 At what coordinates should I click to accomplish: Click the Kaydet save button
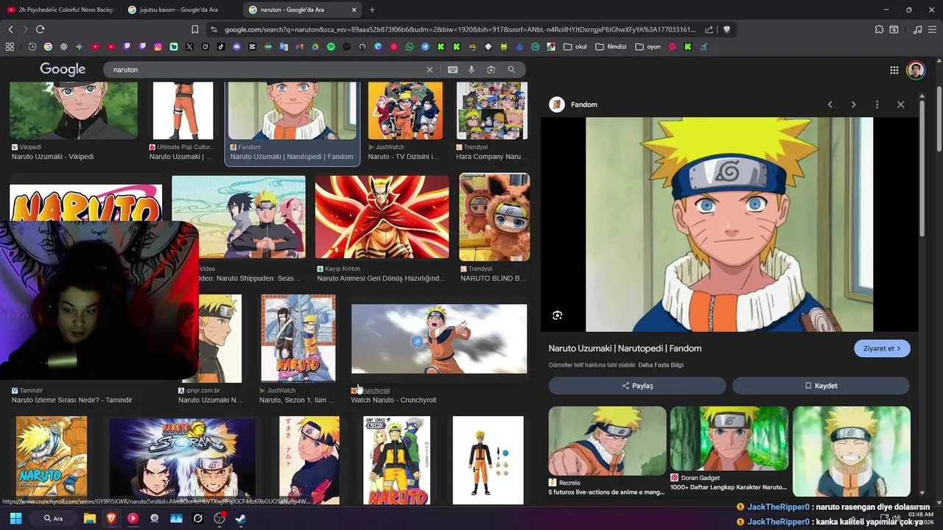[821, 386]
